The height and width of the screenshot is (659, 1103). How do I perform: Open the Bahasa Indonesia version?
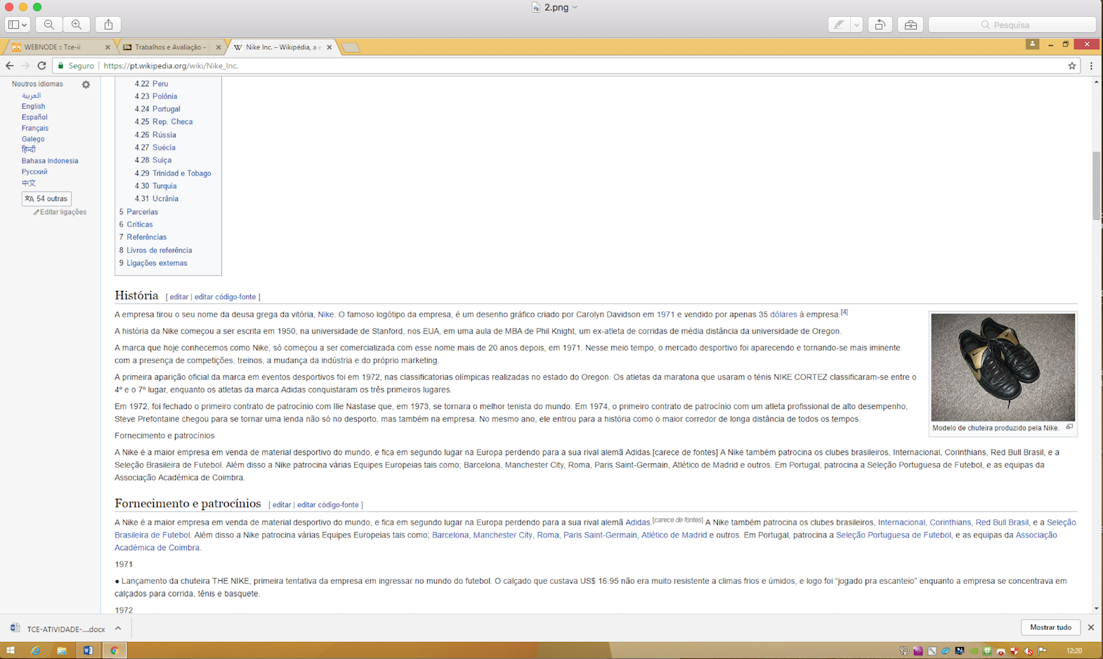(50, 161)
